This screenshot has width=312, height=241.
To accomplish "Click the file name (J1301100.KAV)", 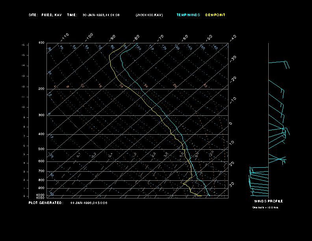I will tap(149, 15).
